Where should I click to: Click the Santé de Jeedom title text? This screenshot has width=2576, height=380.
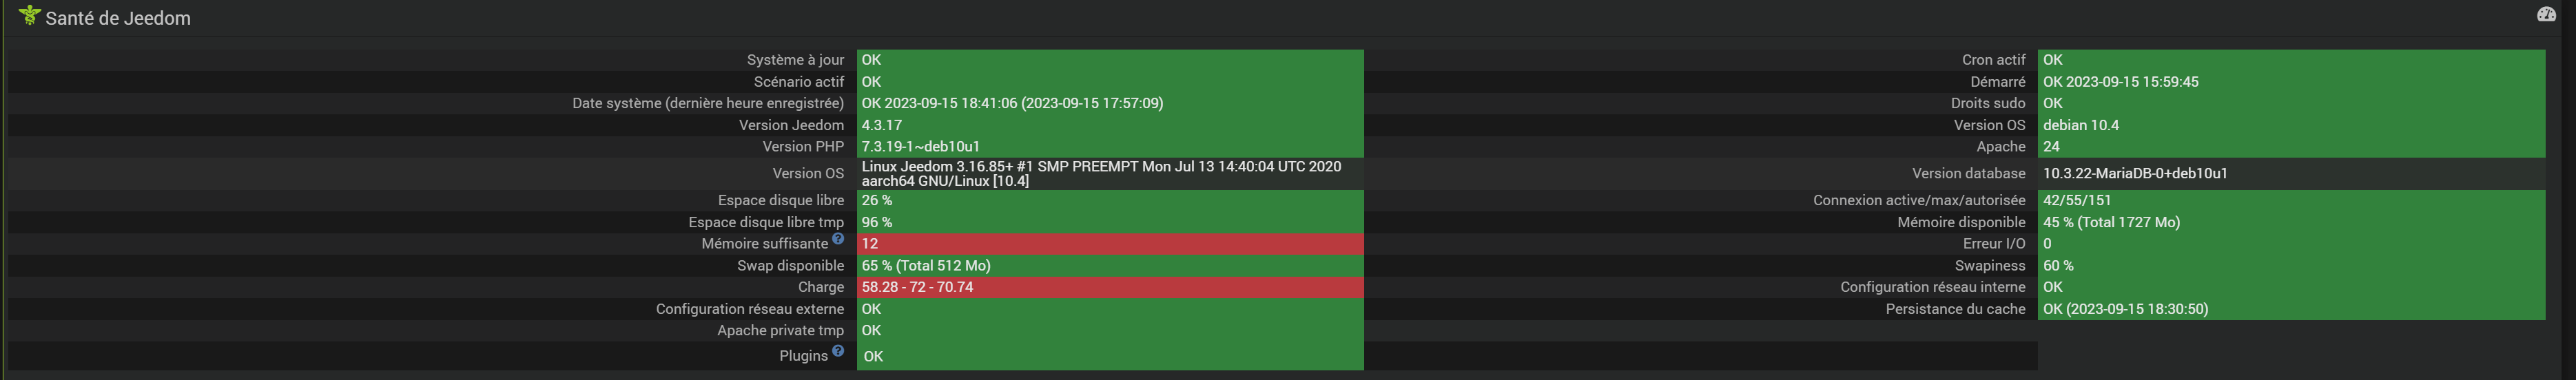[x=118, y=18]
